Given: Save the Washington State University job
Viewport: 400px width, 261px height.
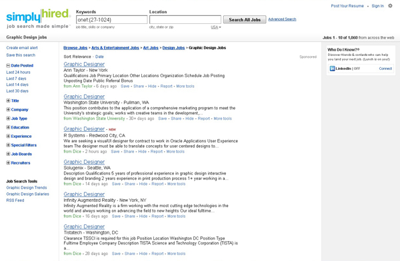Looking at the screenshot, I should pyautogui.click(x=163, y=119).
